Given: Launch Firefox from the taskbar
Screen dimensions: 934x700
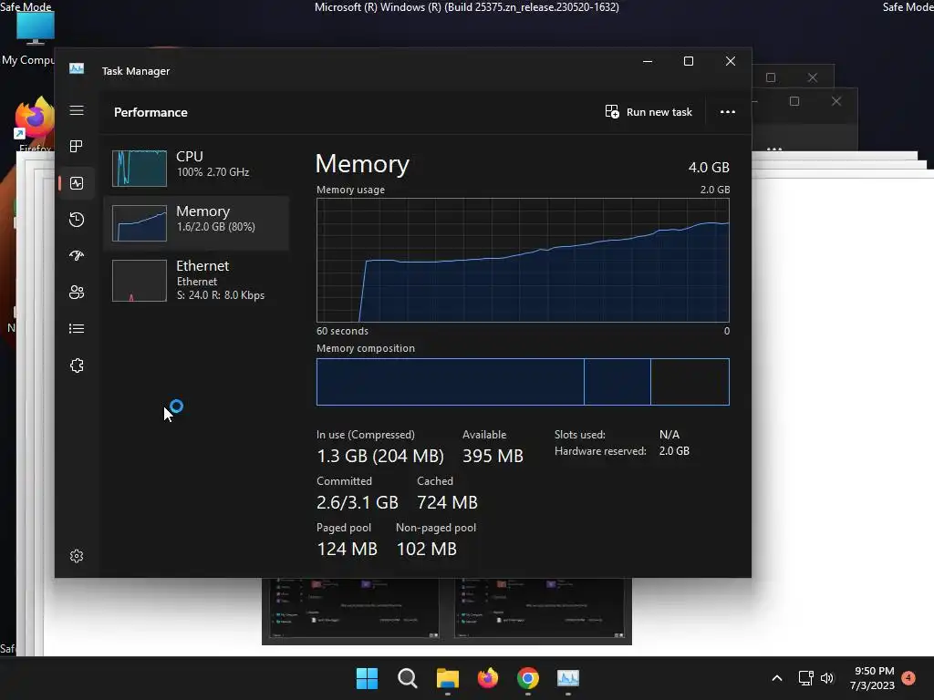Looking at the screenshot, I should 488,678.
